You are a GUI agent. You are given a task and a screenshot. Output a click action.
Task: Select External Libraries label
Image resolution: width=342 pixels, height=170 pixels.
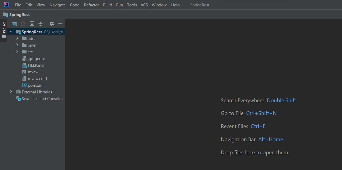(x=37, y=92)
